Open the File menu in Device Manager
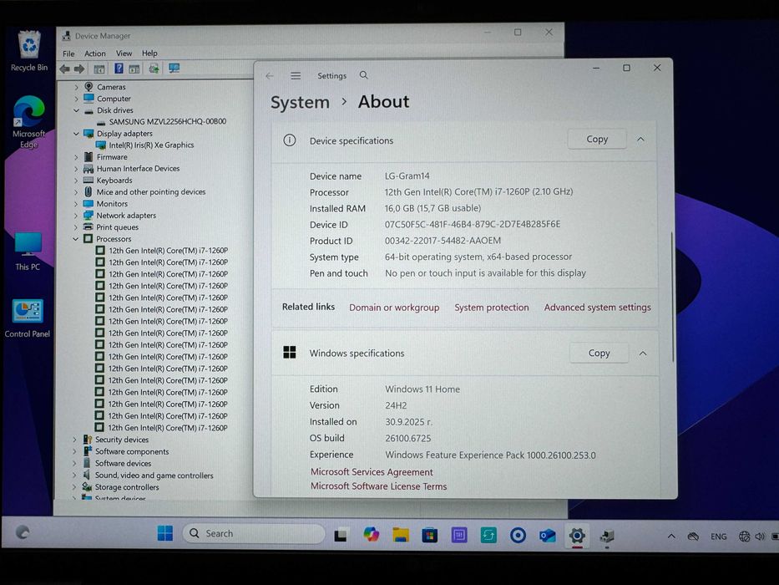The width and height of the screenshot is (779, 585). click(x=68, y=53)
